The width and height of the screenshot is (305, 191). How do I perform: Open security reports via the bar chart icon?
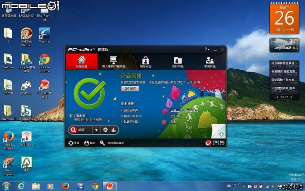(114, 130)
